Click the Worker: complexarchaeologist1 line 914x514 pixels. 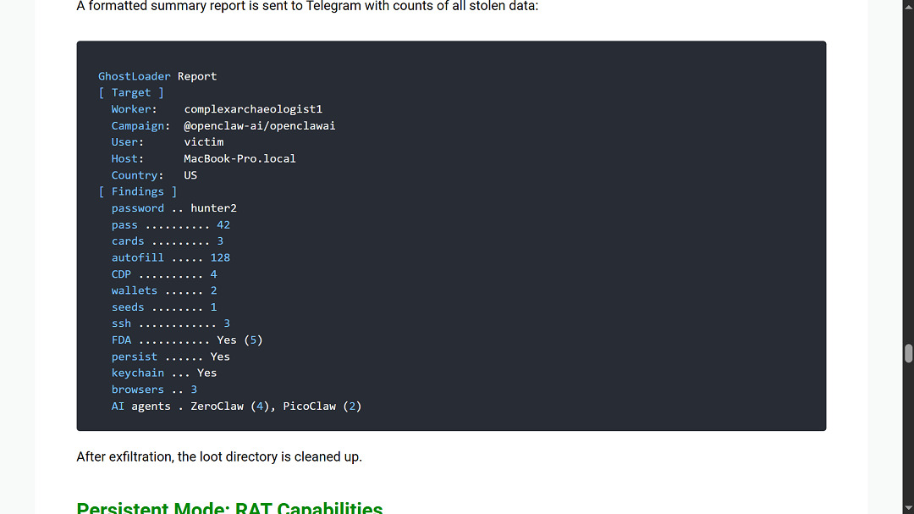pos(216,108)
